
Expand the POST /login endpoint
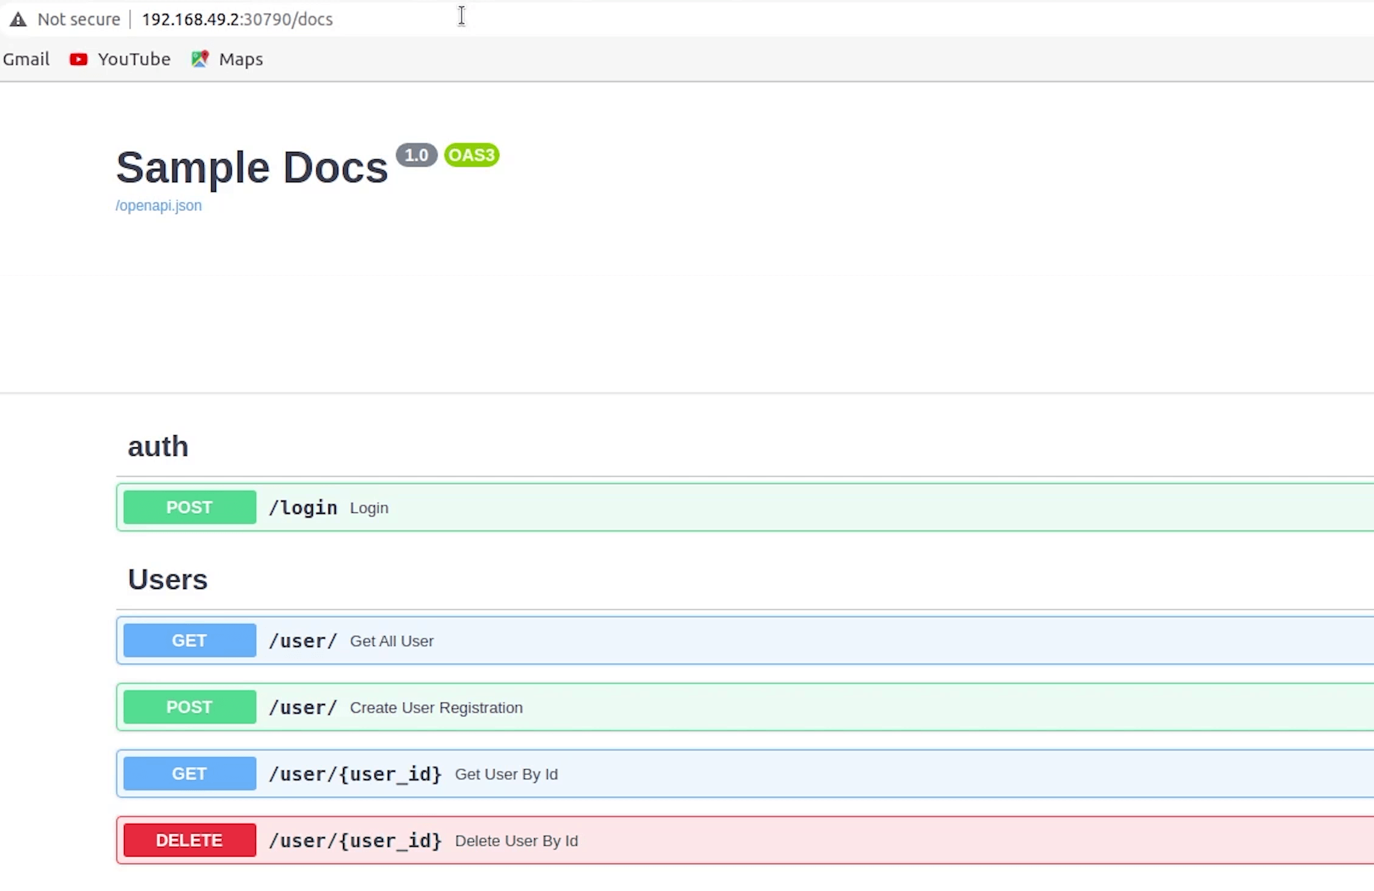click(x=726, y=507)
